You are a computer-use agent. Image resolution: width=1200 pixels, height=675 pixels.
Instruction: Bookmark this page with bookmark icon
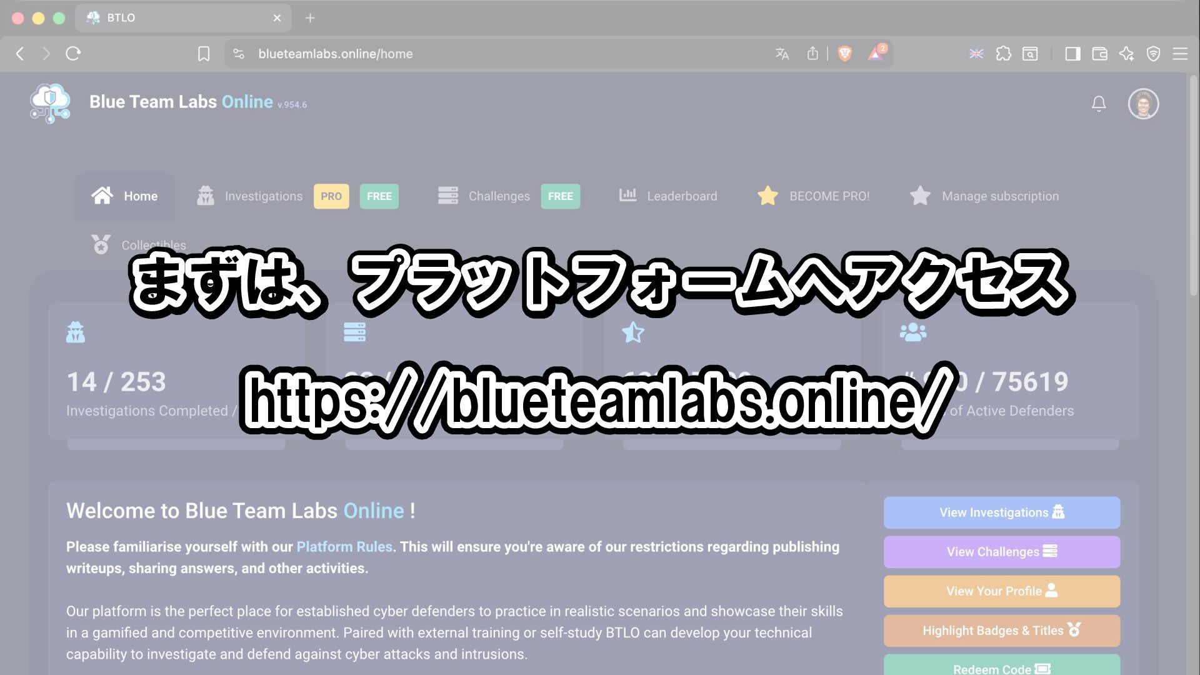coord(204,54)
